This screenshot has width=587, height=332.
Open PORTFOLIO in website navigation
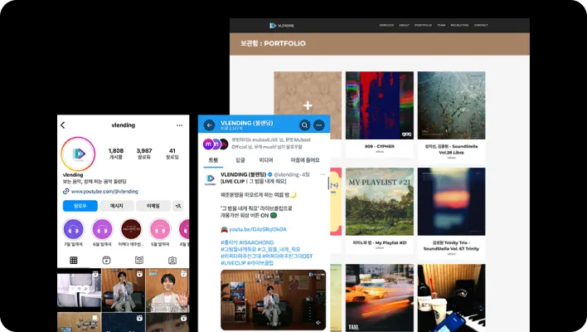(x=424, y=26)
